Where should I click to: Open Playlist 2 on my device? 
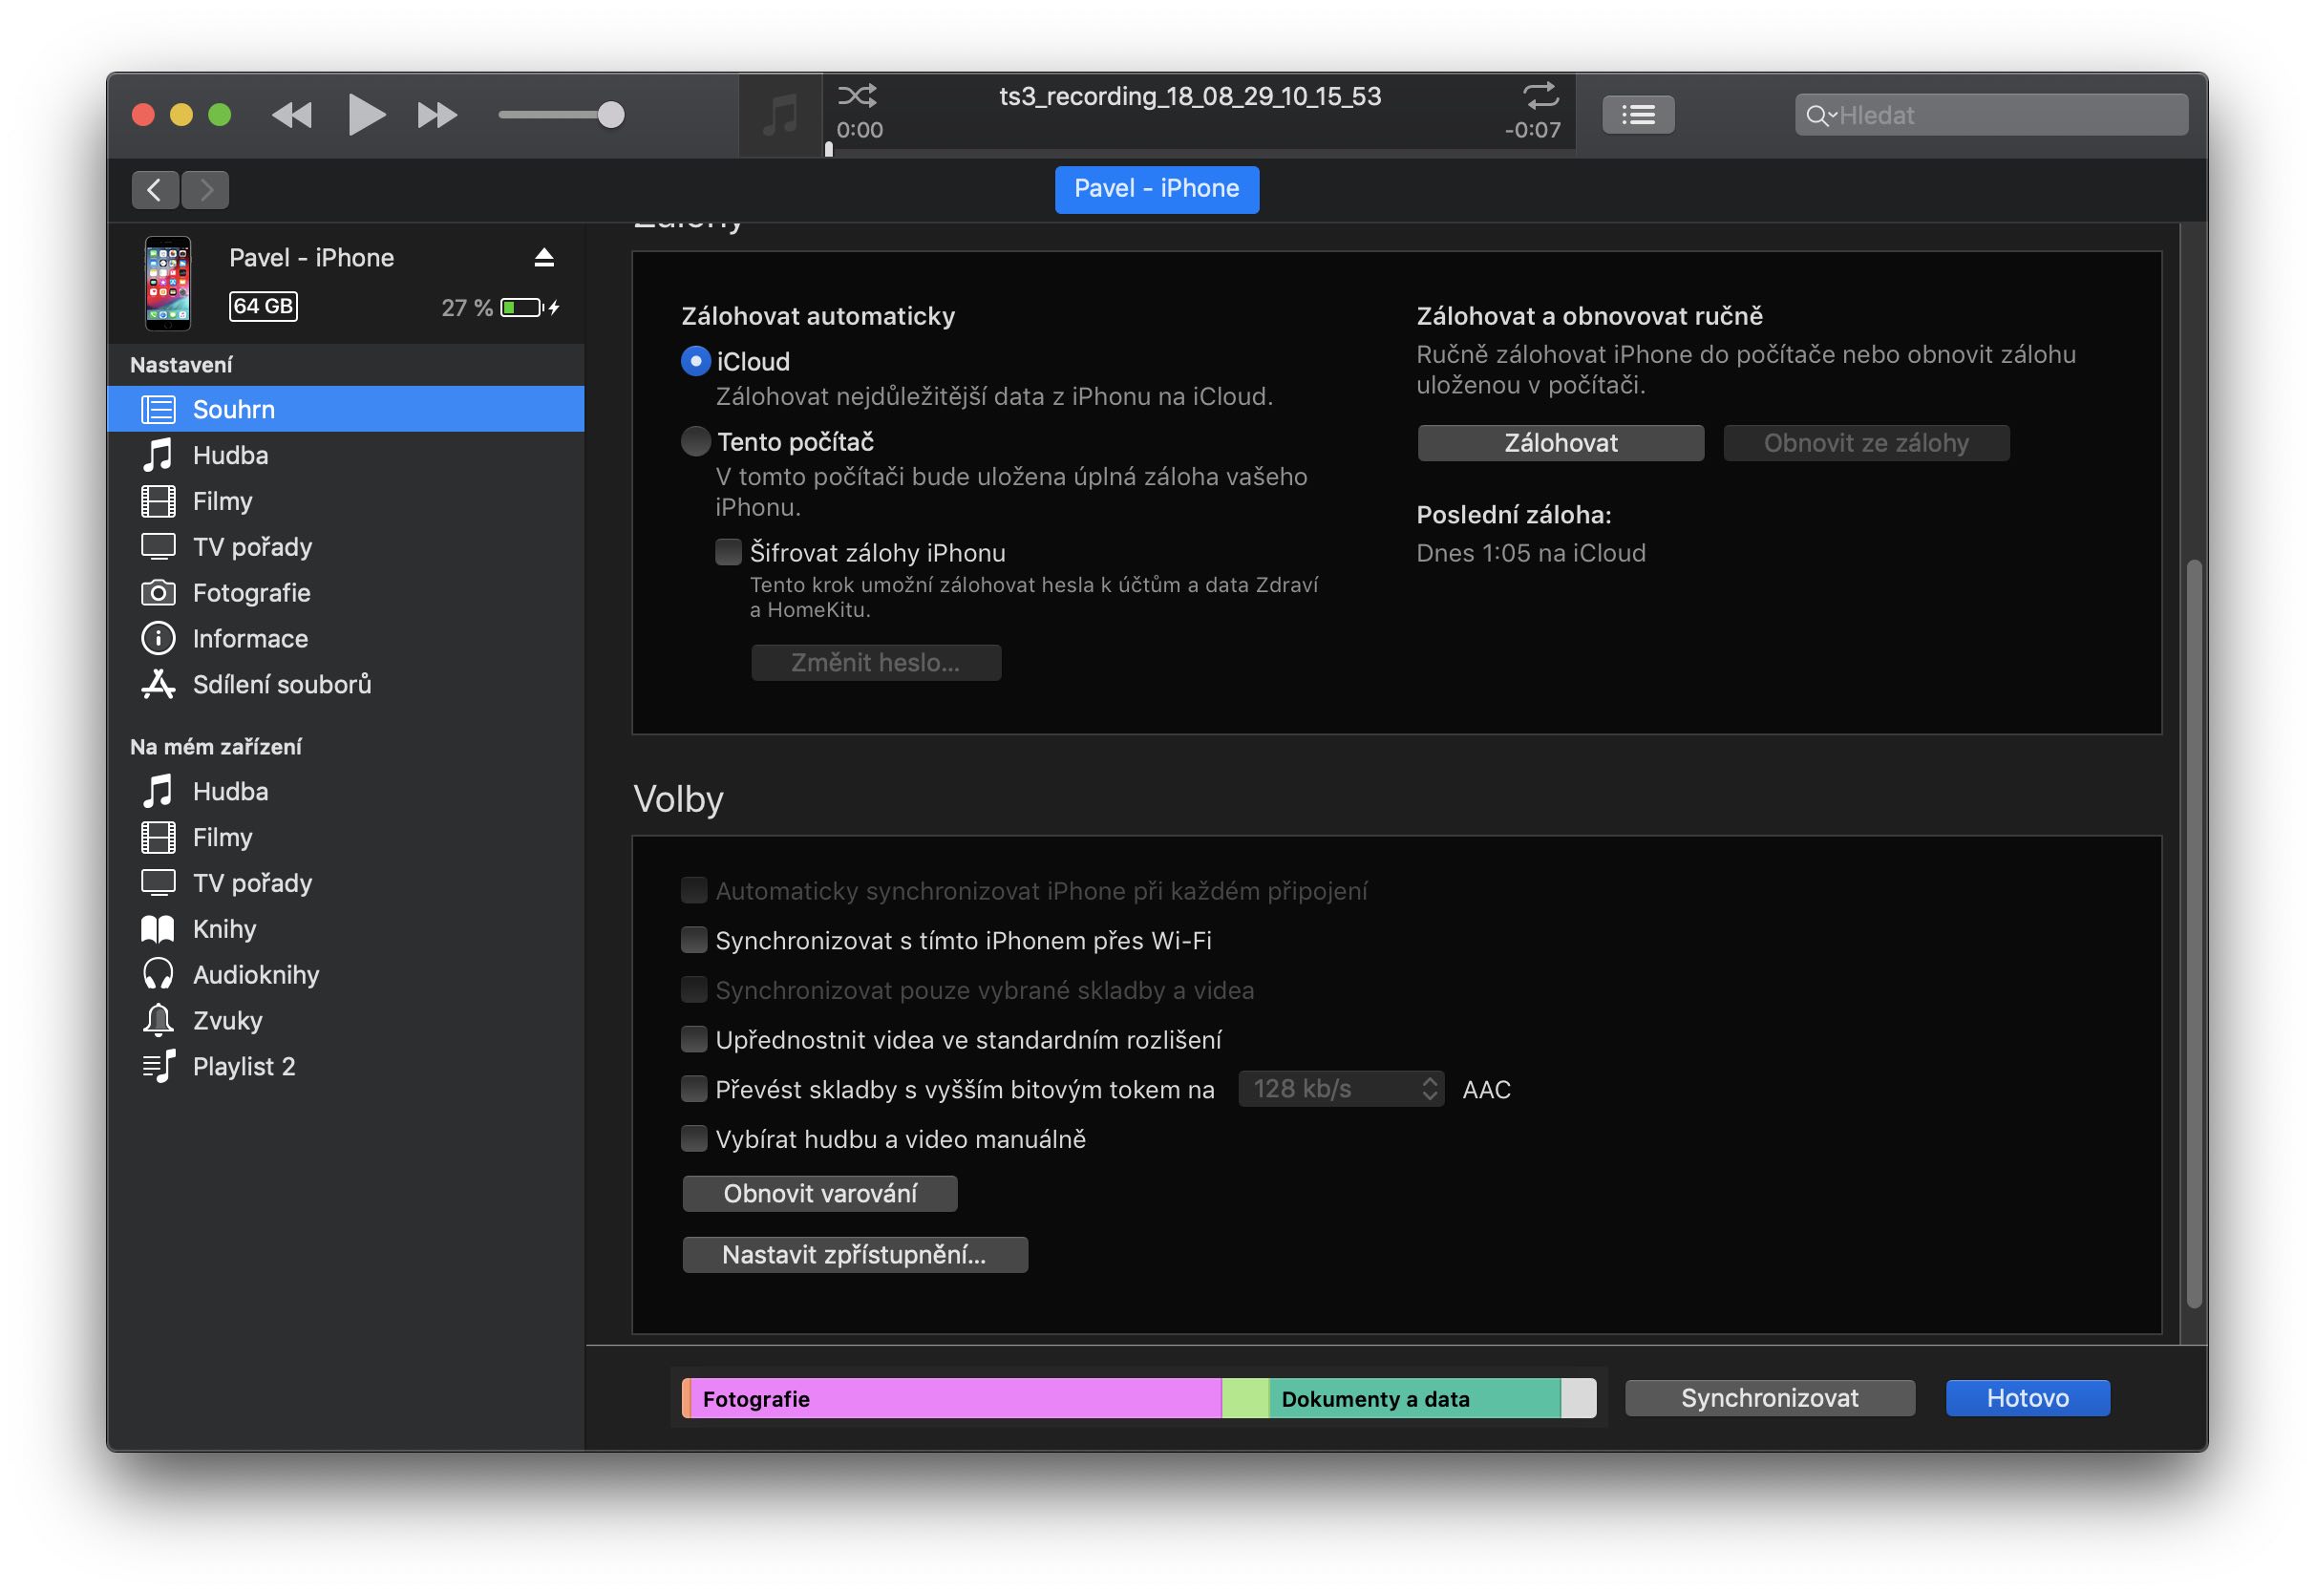(346, 1067)
